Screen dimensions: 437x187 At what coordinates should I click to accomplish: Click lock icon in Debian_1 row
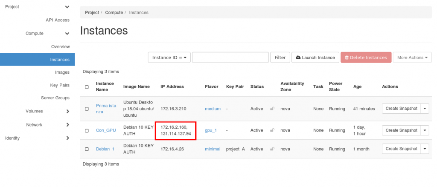pos(272,149)
